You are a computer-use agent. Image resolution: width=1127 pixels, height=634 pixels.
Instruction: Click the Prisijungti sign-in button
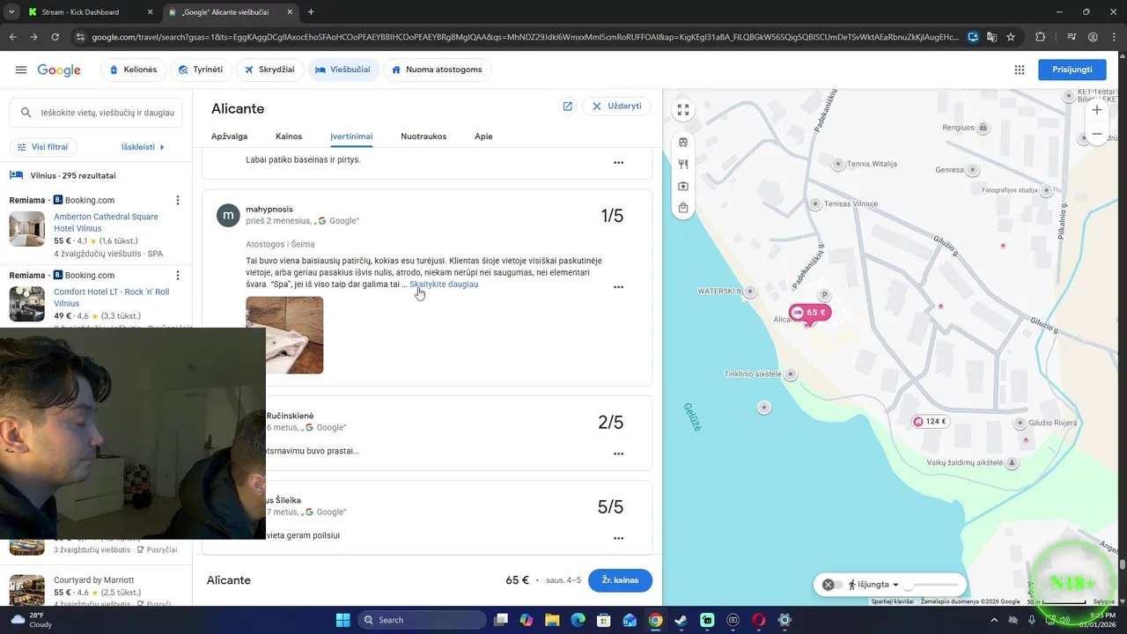click(x=1072, y=70)
